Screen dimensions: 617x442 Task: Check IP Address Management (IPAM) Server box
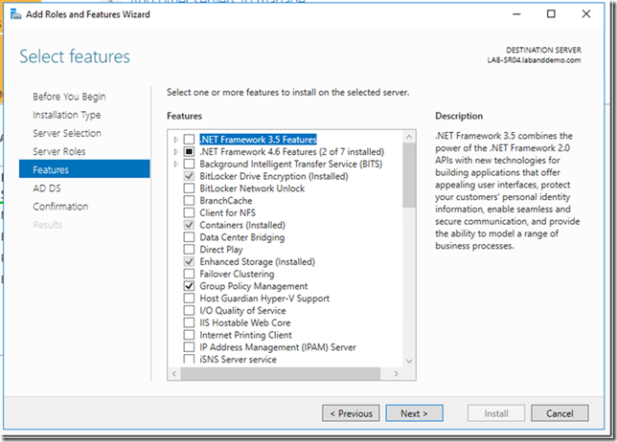[190, 347]
